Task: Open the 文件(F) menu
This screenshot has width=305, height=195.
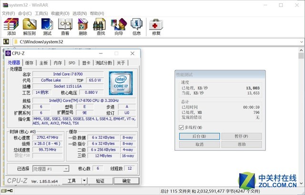Action: click(9, 13)
